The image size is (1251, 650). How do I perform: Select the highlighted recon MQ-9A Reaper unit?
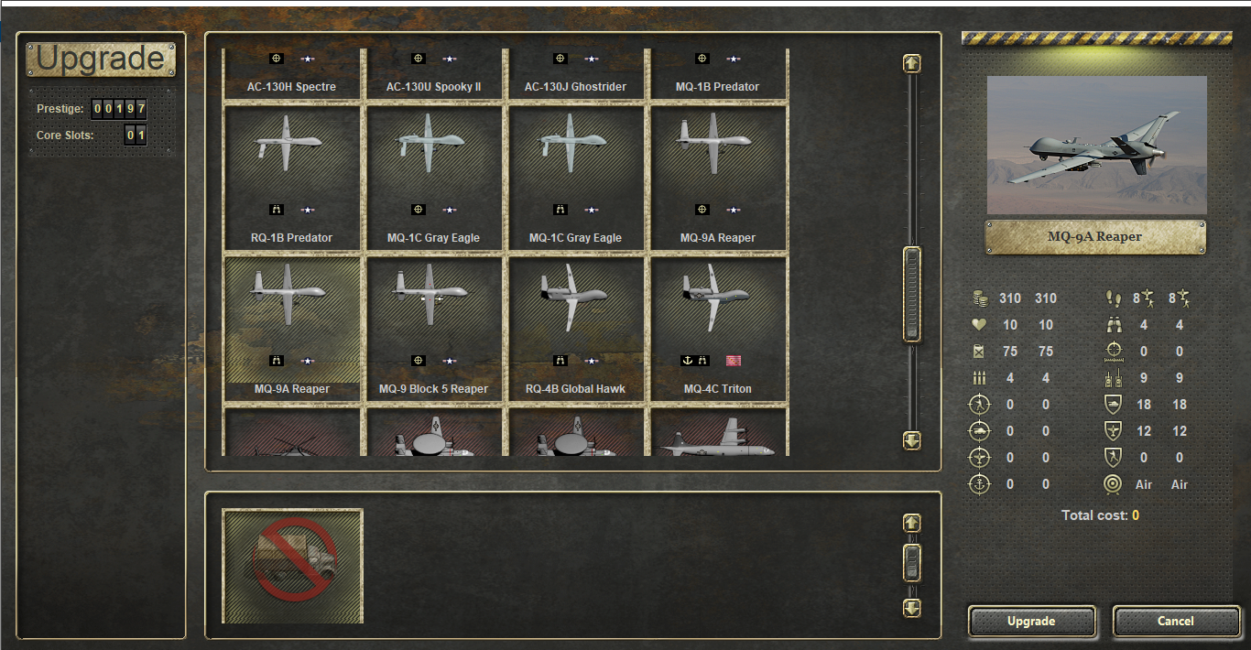pos(293,330)
